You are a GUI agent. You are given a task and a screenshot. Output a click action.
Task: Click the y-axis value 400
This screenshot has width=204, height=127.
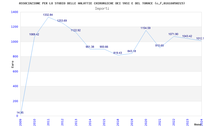point(16,86)
